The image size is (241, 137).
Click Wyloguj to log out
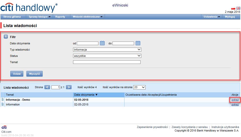click(x=230, y=17)
